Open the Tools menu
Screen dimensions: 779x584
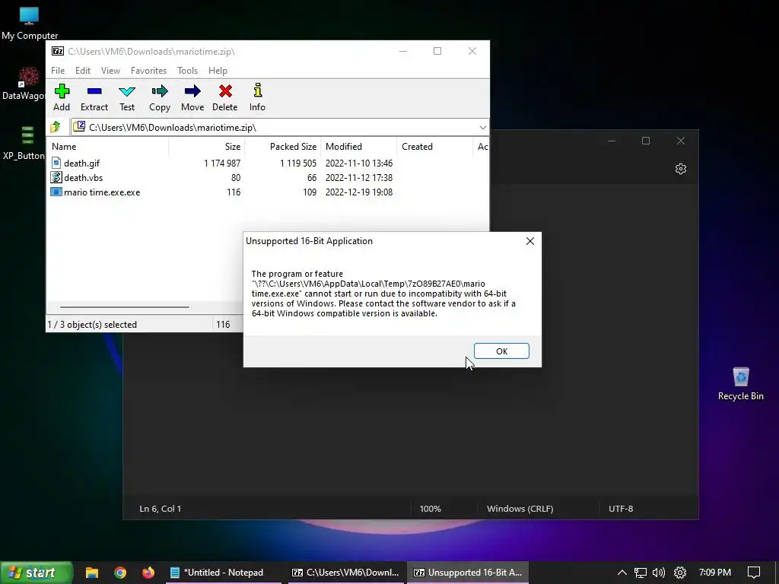point(187,71)
